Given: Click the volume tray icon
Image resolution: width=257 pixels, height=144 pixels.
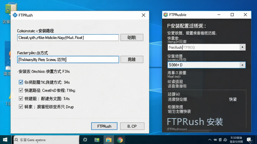Looking at the screenshot, I should click(225, 140).
